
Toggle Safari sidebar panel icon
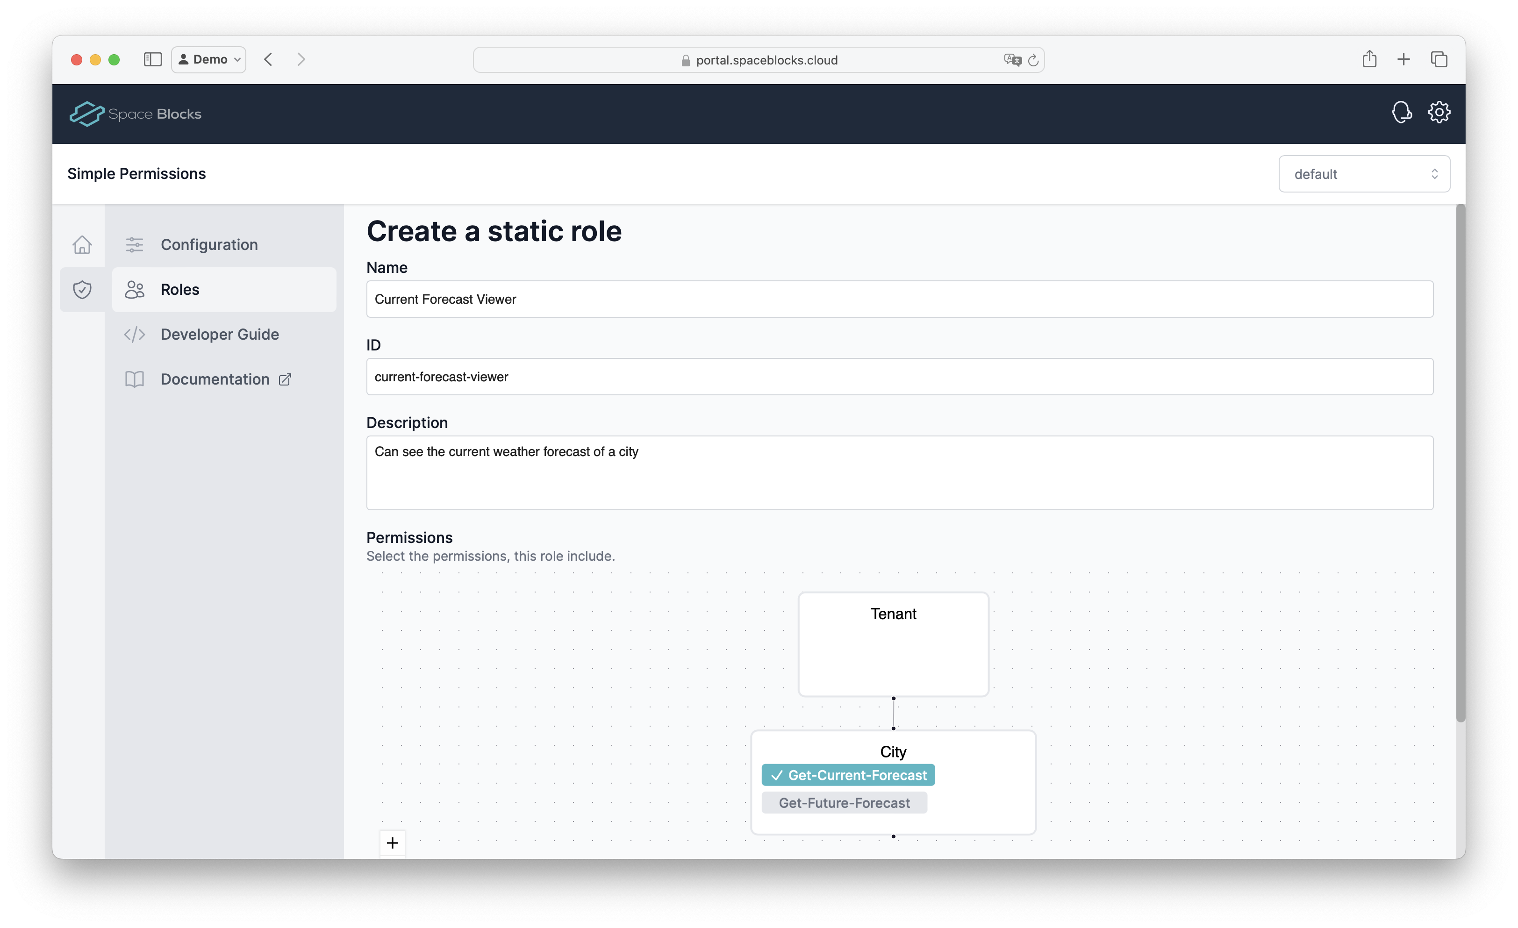point(152,59)
